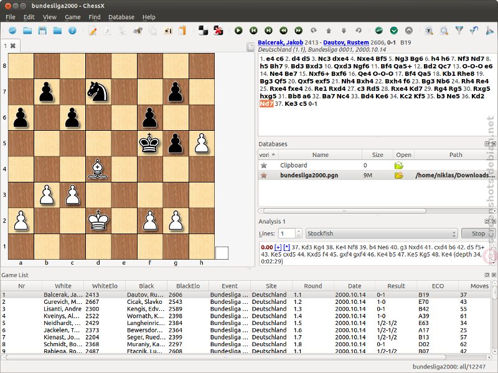Open the Find menu
This screenshot has width=498, height=373.
pos(95,17)
